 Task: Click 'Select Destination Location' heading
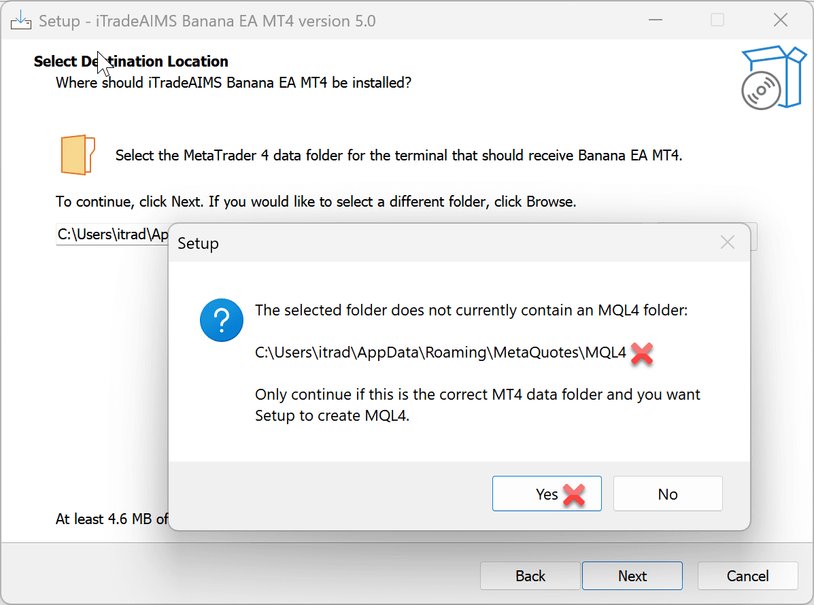(131, 61)
